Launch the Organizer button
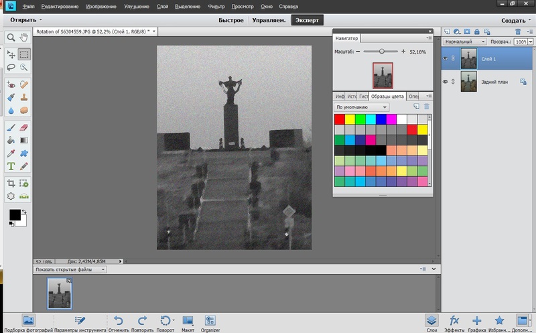 coord(210,323)
